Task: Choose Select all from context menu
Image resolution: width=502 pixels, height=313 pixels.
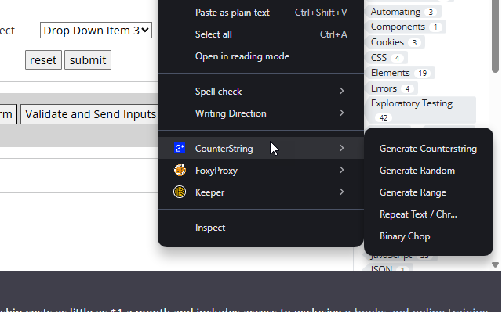Action: [260, 34]
